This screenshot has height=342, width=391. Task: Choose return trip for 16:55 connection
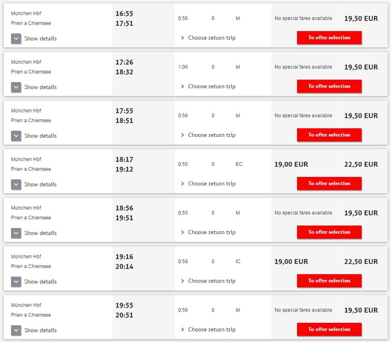[211, 38]
